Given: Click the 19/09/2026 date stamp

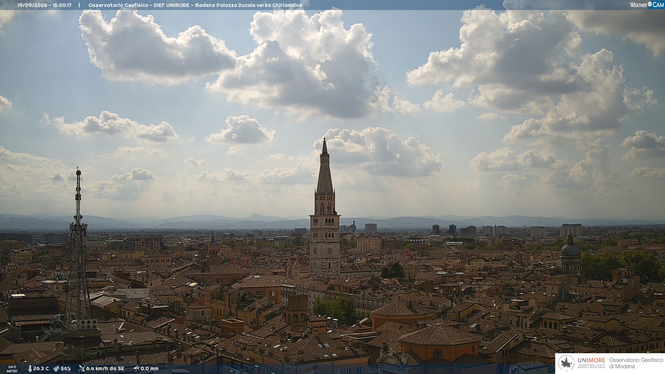Looking at the screenshot, I should 33,5.
